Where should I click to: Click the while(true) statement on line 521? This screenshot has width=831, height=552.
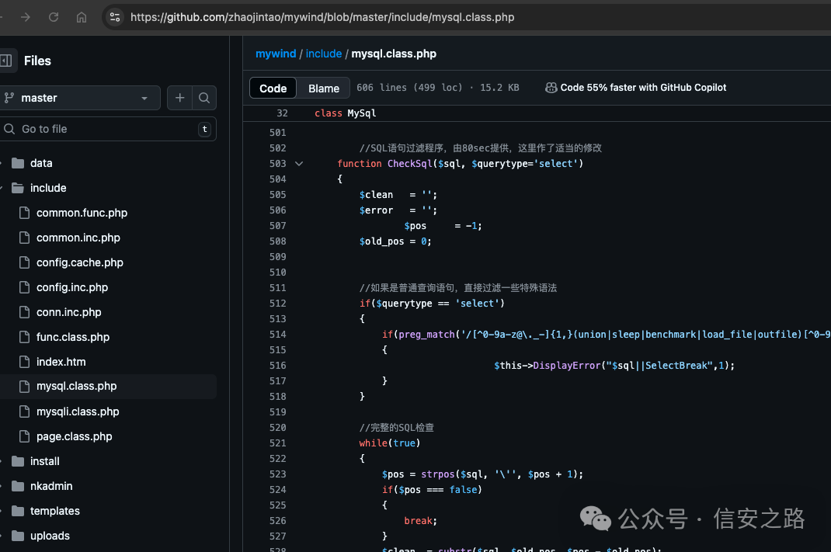390,443
